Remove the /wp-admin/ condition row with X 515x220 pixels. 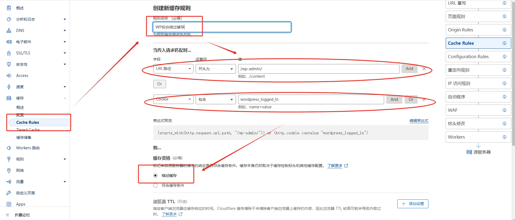point(424,69)
